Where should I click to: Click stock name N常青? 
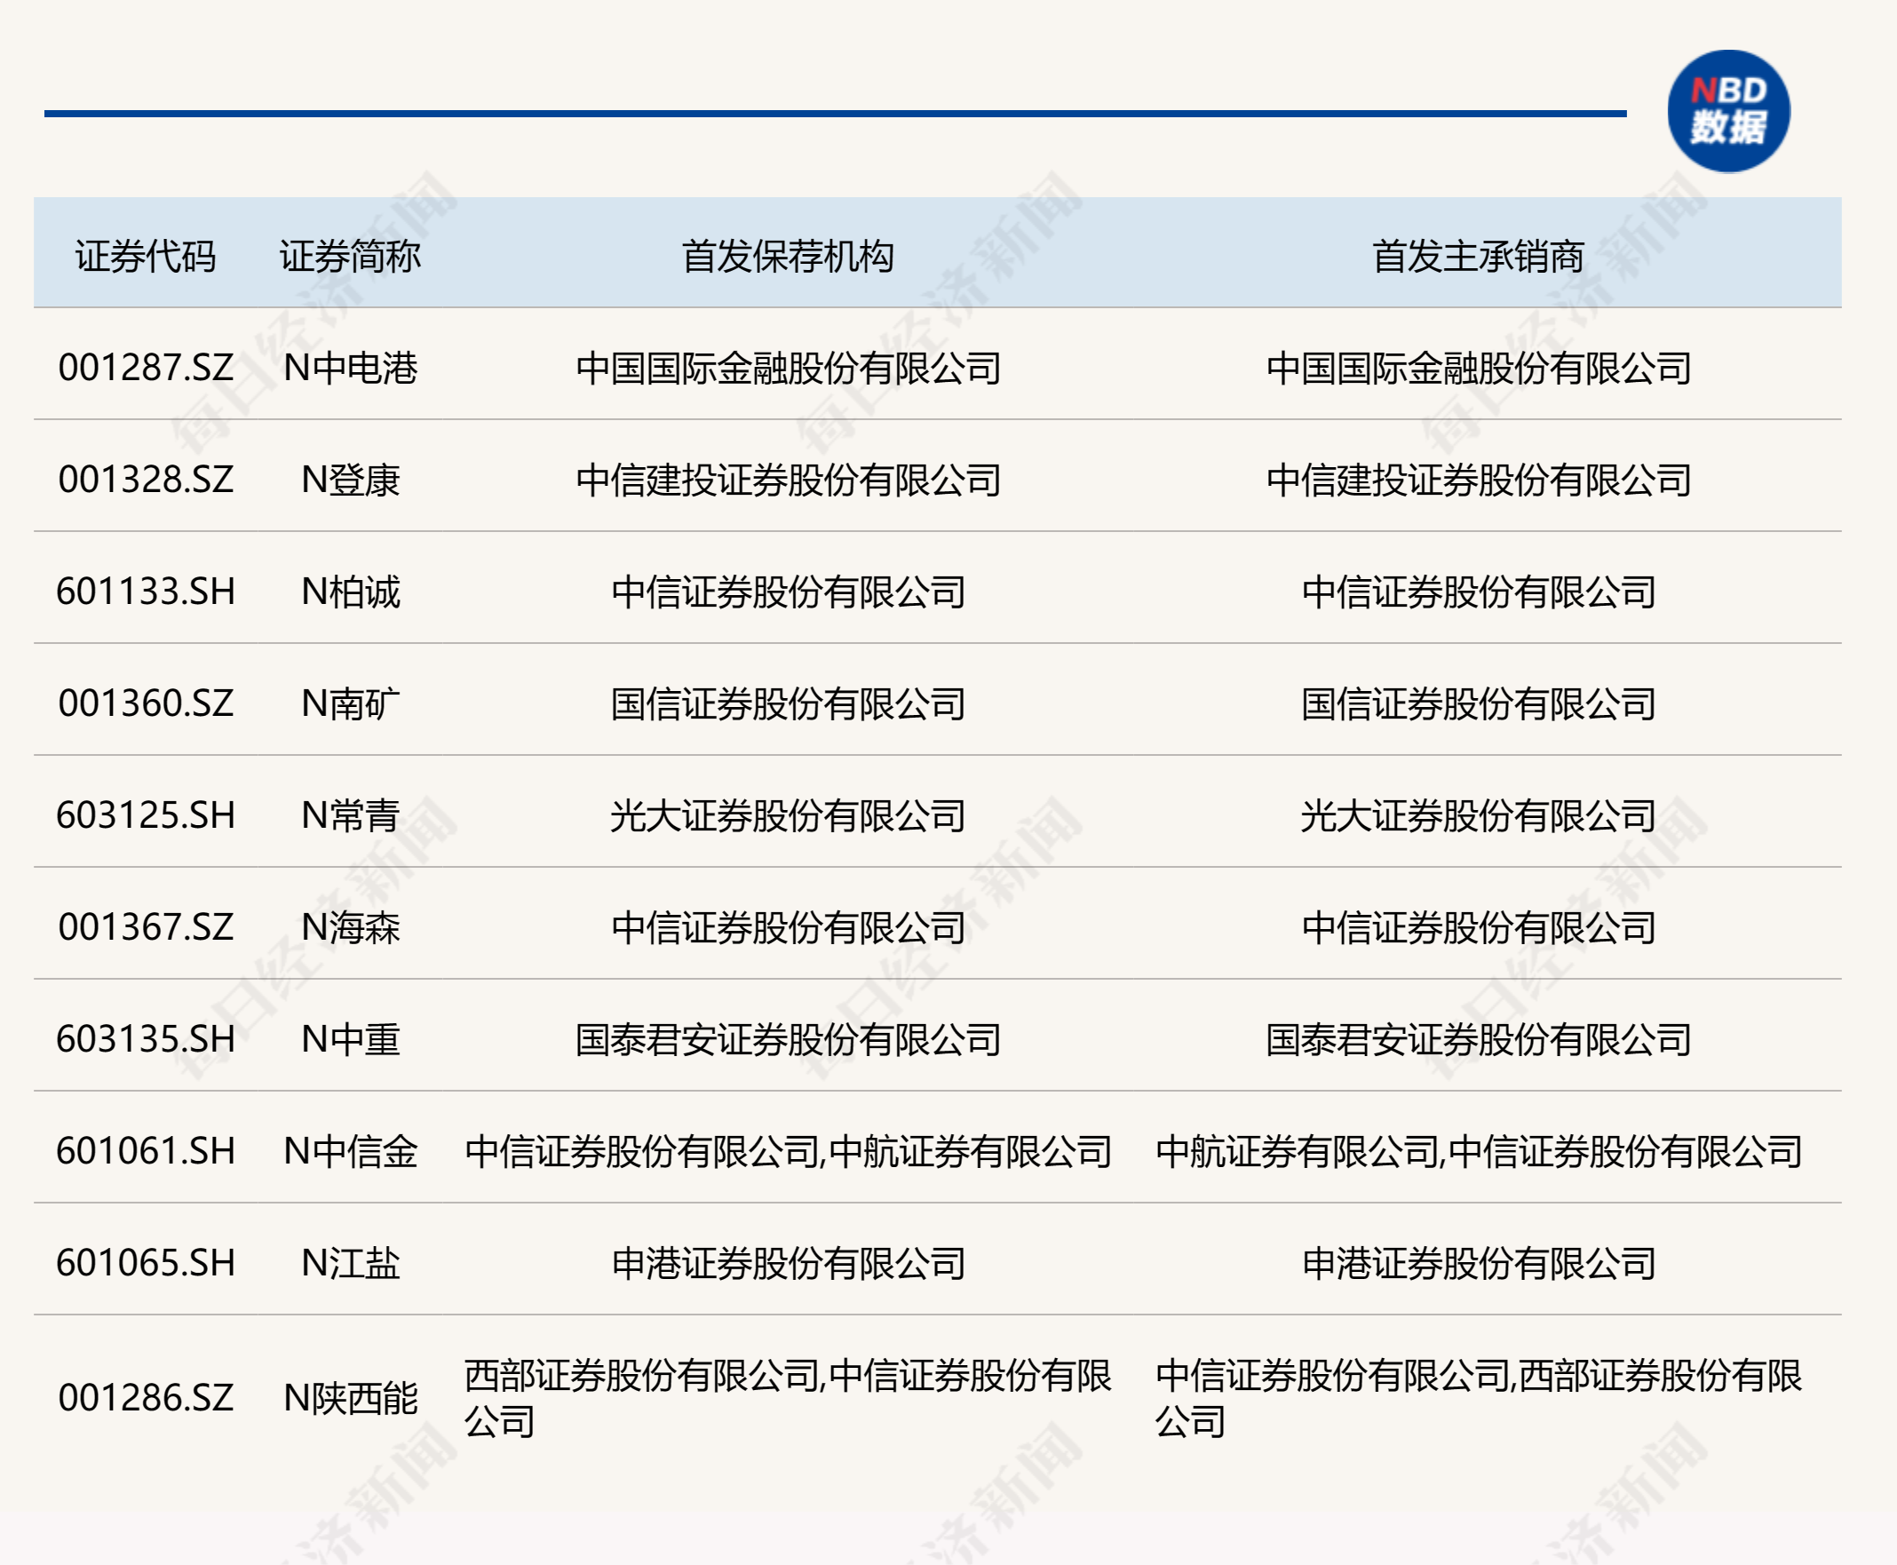click(x=350, y=815)
